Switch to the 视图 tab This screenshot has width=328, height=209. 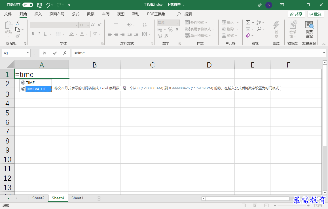click(121, 14)
